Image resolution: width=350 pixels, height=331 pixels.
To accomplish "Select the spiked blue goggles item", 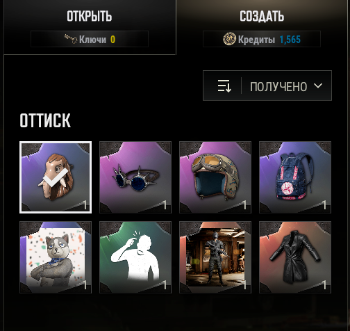I will (135, 177).
